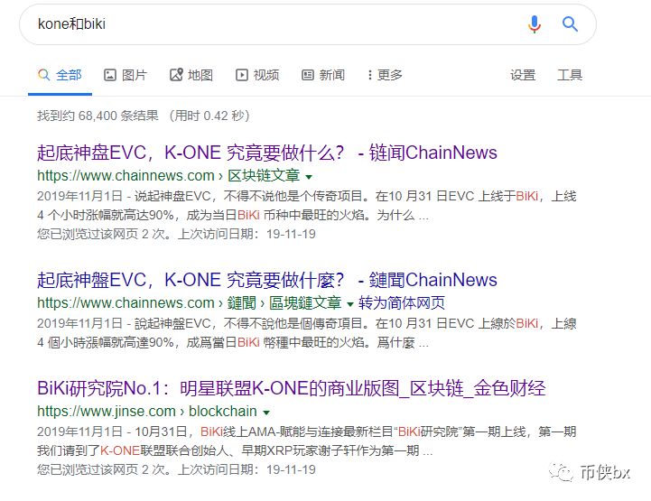
Task: Click chainnews.com › 区块链文章 URL
Action: point(168,176)
